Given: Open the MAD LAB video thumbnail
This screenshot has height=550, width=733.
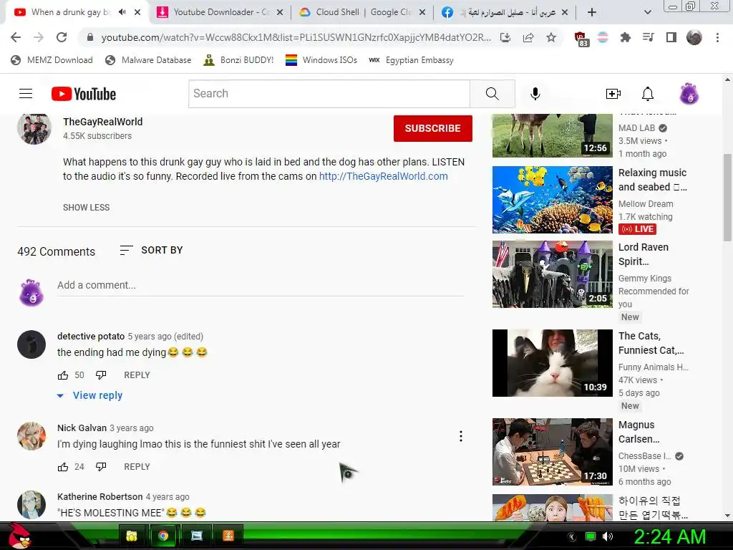Looking at the screenshot, I should pos(552,135).
